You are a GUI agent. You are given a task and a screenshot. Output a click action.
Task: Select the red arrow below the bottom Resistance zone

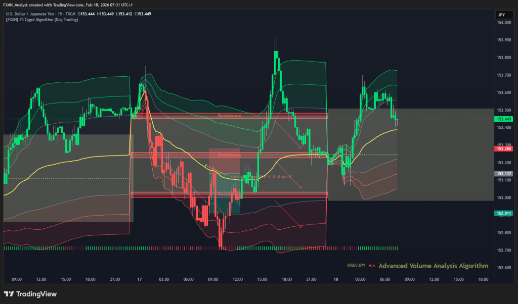click(287, 214)
